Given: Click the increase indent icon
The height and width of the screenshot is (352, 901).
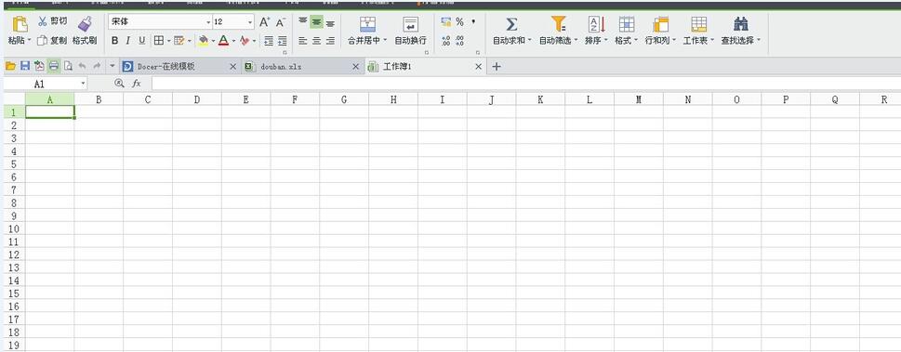Looking at the screenshot, I should click(282, 41).
